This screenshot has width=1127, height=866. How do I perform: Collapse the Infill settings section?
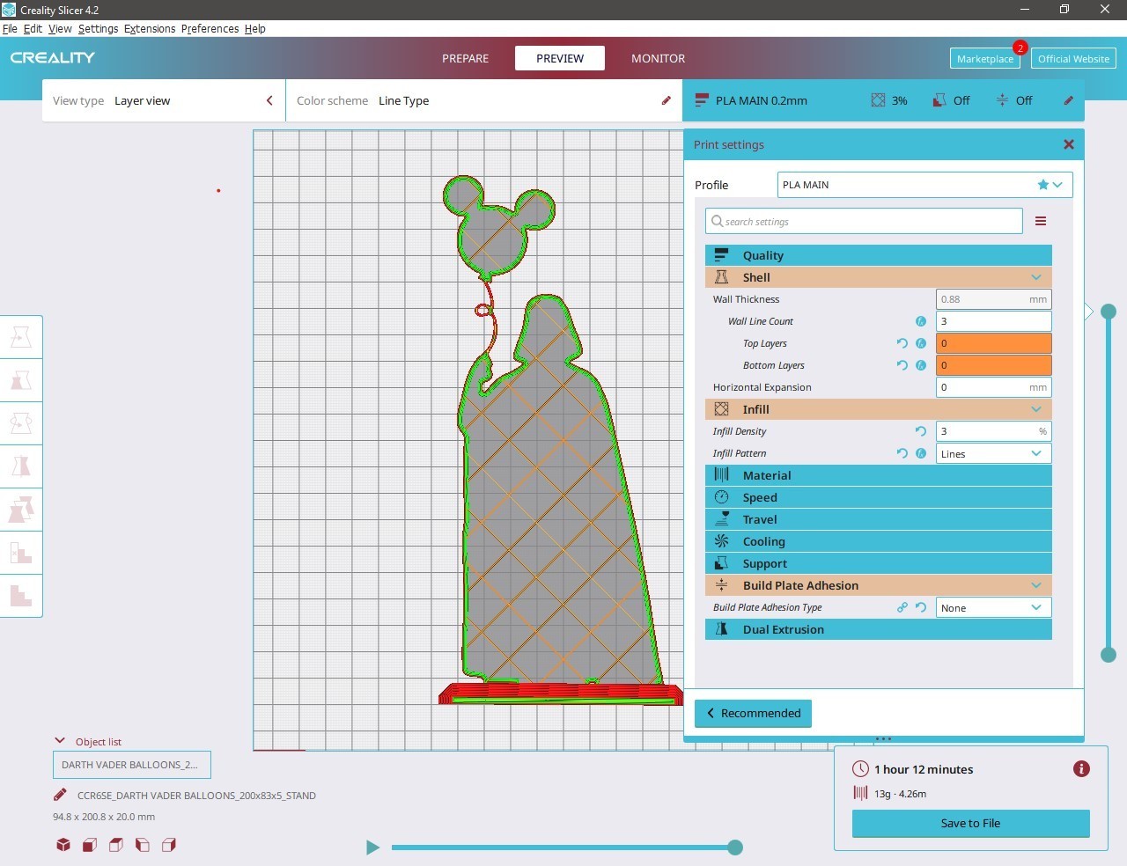coord(879,409)
